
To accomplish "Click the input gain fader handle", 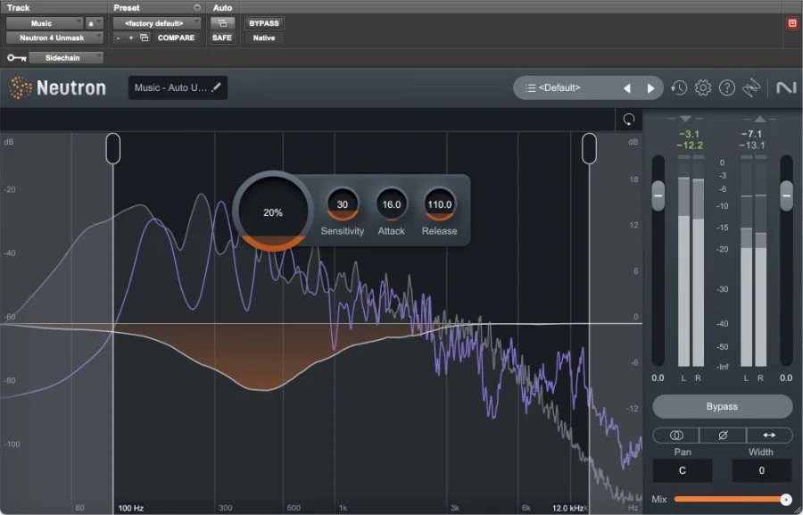I will click(658, 195).
